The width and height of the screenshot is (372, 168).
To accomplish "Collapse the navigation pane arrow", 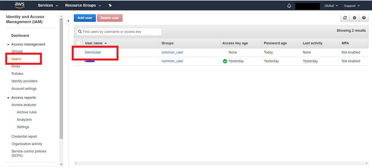I will (x=68, y=21).
